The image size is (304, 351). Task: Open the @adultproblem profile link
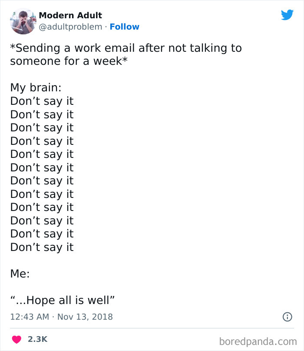(x=71, y=27)
